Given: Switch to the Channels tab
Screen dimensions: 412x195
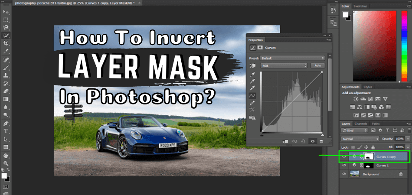Looking at the screenshot, I should pyautogui.click(x=361, y=123).
